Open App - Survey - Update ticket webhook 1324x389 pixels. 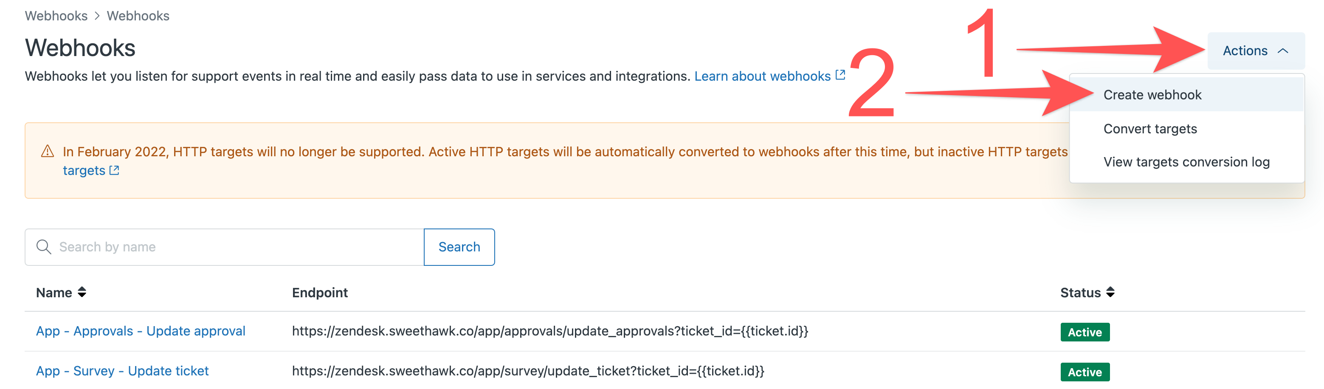pos(122,371)
